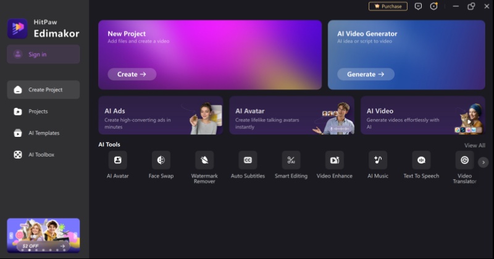
Task: Click the New Project card title
Action: click(x=127, y=34)
